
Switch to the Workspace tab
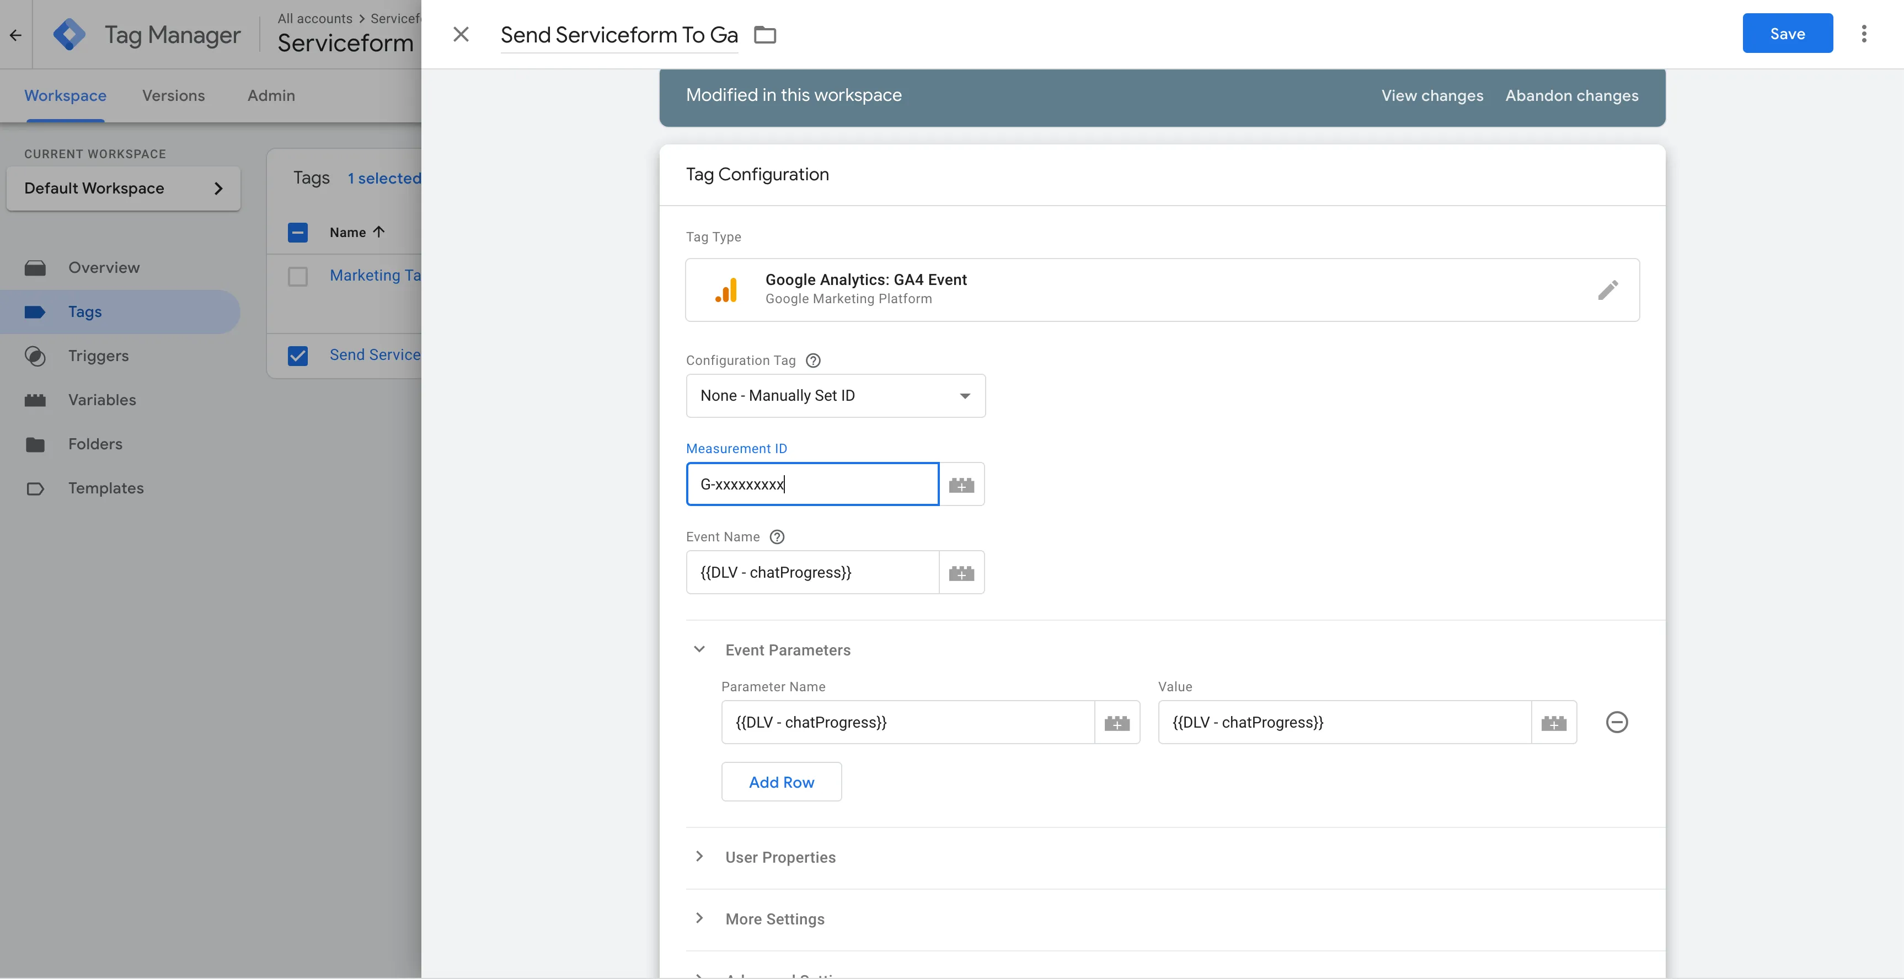[65, 95]
